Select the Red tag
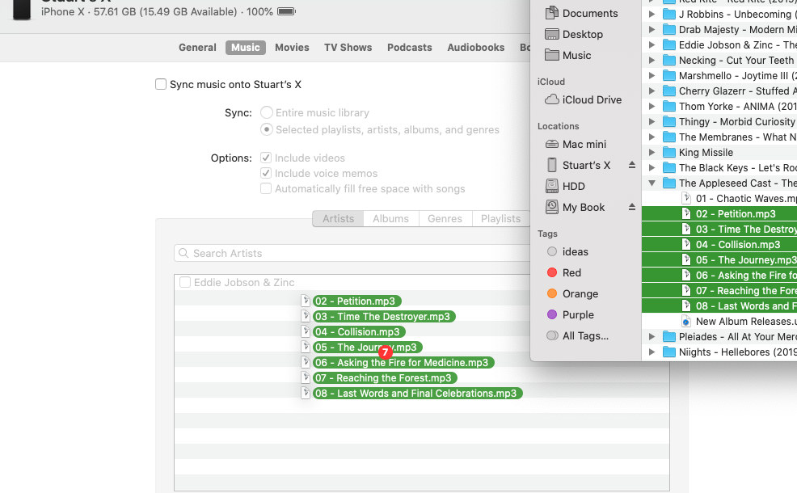Image resolution: width=797 pixels, height=493 pixels. (x=563, y=272)
